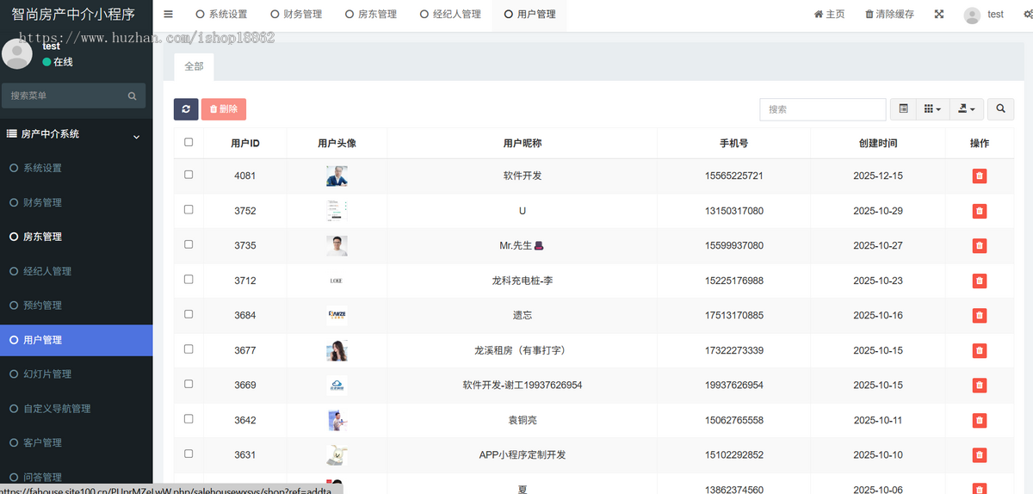Screen dimensions: 1033x494
Task: Focus the 搜索菜单 sidebar input
Action: [63, 96]
